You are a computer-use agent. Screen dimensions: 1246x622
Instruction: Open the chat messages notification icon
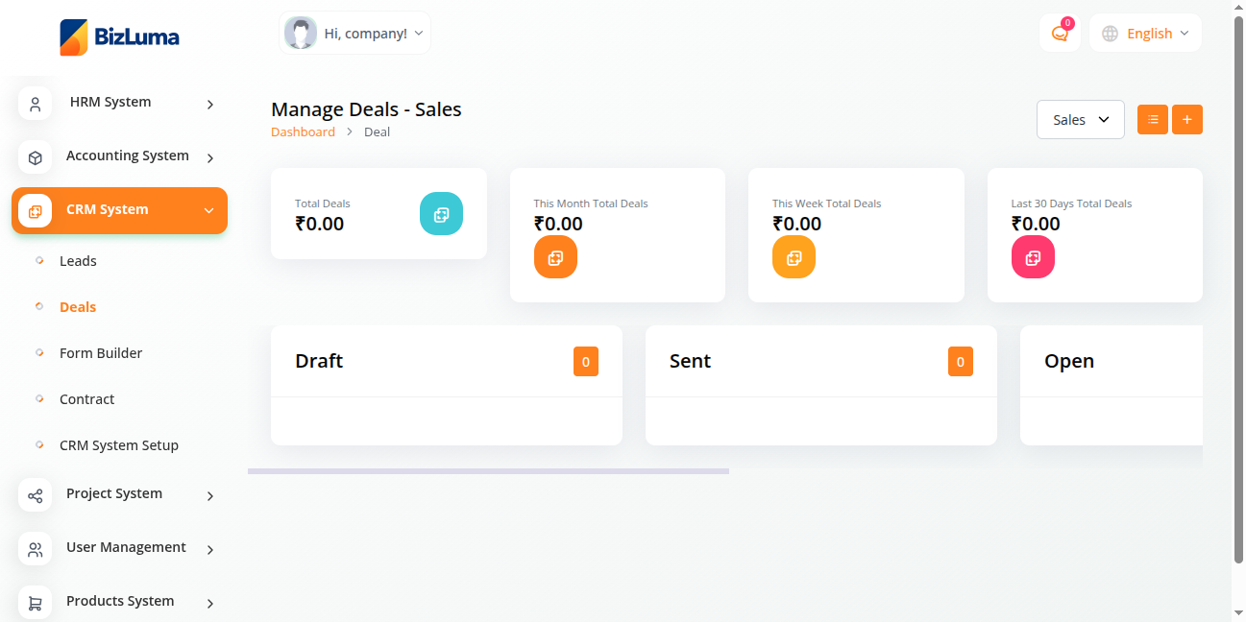click(x=1060, y=34)
